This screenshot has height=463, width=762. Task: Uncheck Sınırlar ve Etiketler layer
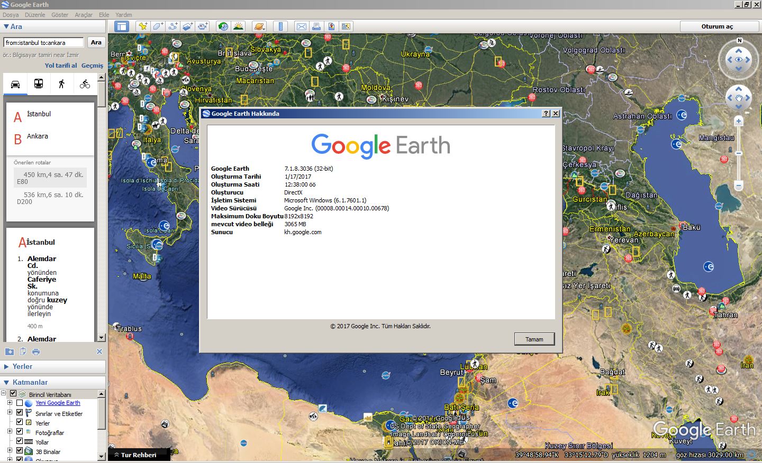click(20, 412)
